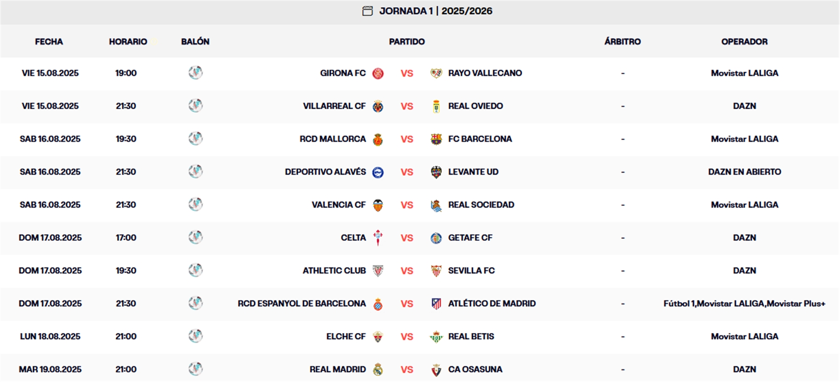840x382 pixels.
Task: Click the ÁRBITRO column header
Action: coord(621,42)
